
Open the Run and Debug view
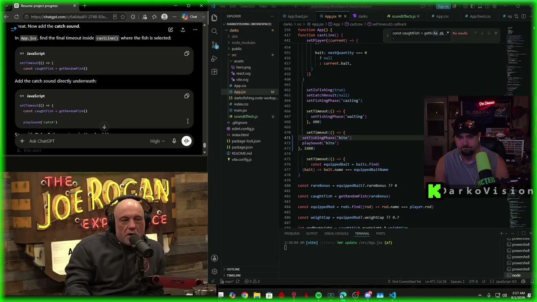214,58
